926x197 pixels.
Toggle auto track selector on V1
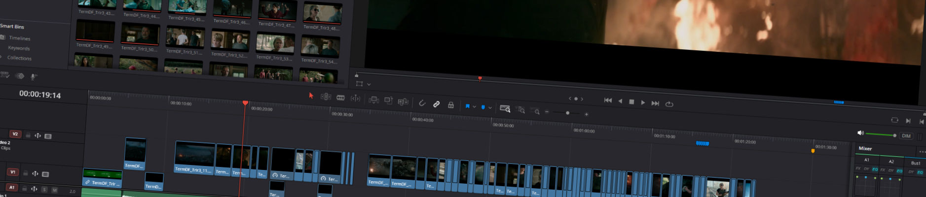35,173
